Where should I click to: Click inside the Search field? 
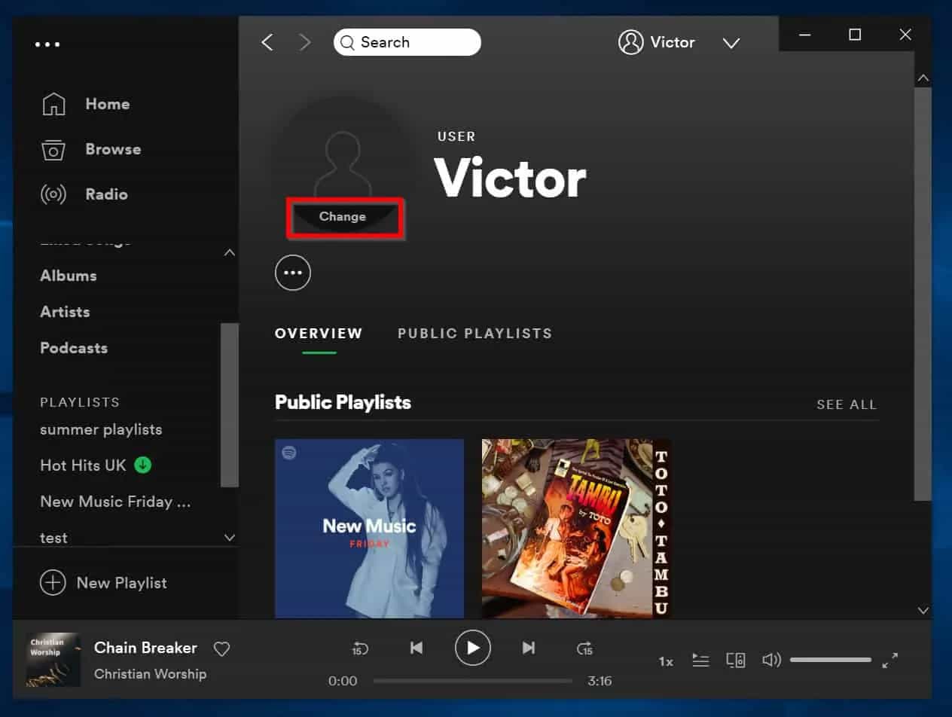407,42
